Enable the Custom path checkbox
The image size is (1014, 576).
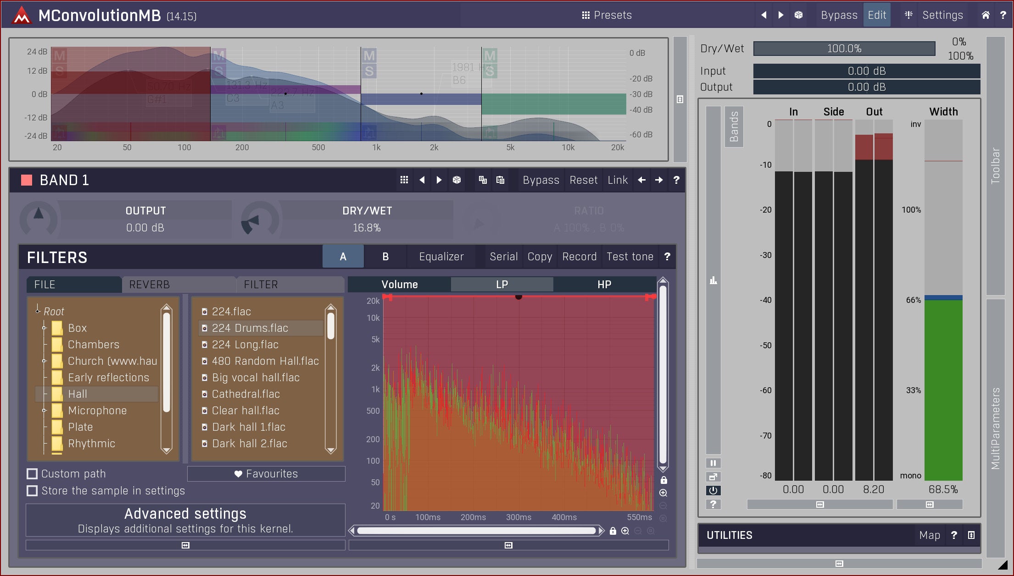coord(32,473)
